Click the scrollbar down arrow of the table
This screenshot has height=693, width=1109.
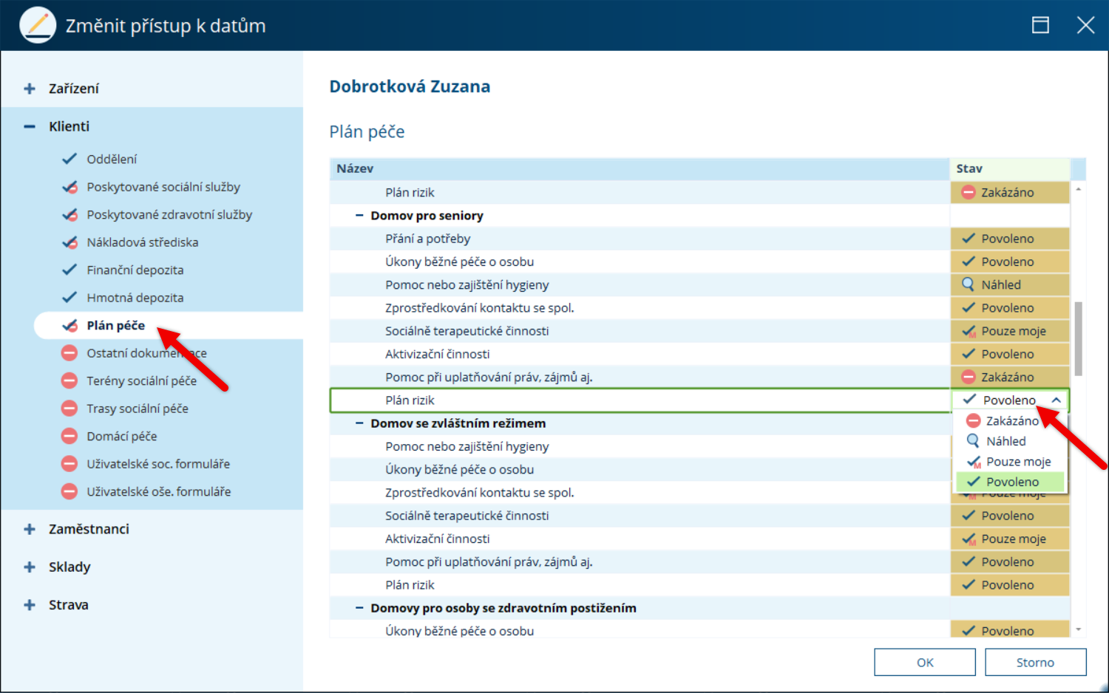[x=1078, y=629]
